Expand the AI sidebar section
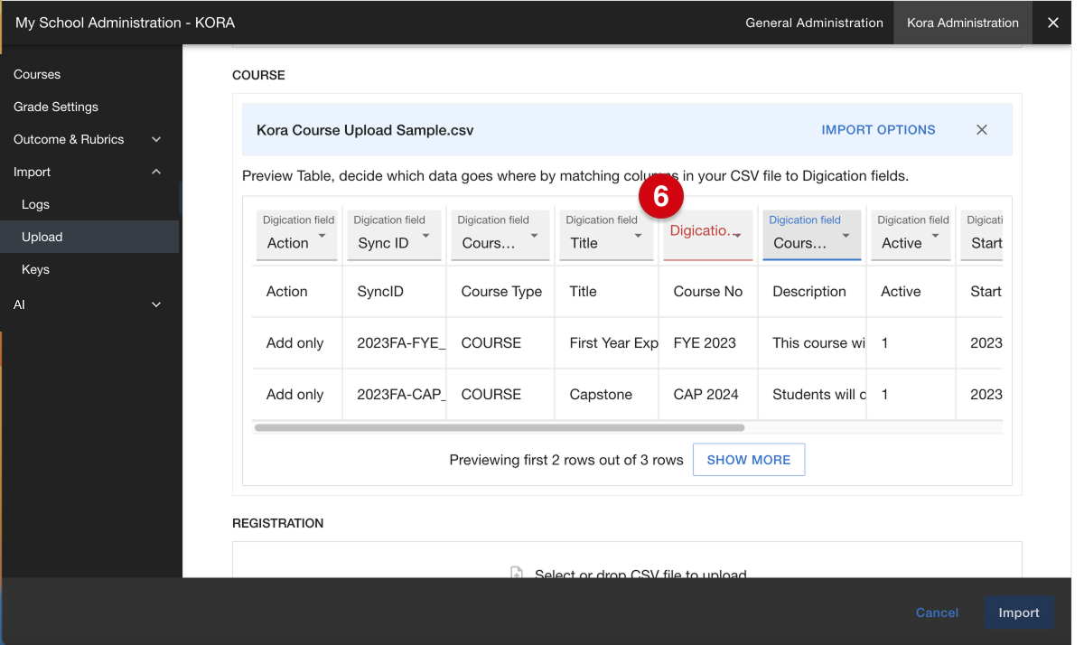Image resolution: width=1084 pixels, height=645 pixels. [x=156, y=304]
